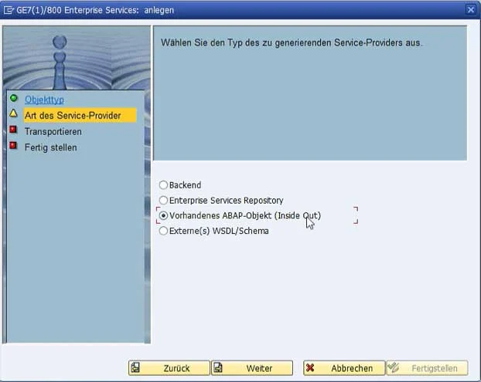
Task: Click the instruction text about Service-Provider type
Action: 292,42
